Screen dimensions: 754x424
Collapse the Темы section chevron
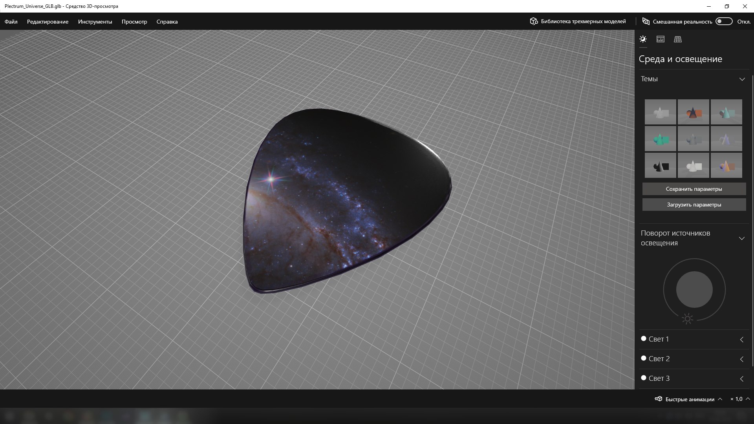tap(742, 79)
